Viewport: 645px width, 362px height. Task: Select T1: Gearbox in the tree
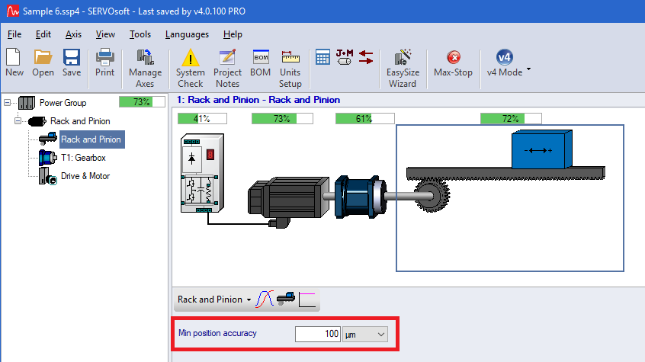point(83,158)
